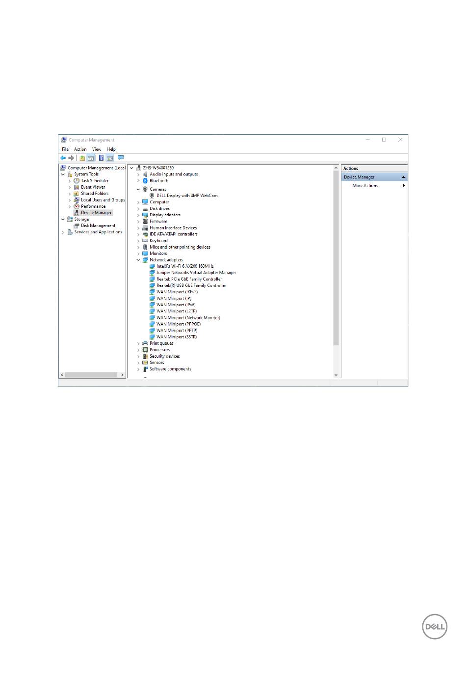Image resolution: width=466 pixels, height=675 pixels.
Task: Select WAN Miniport (Network Monitor) entry
Action: click(x=188, y=318)
